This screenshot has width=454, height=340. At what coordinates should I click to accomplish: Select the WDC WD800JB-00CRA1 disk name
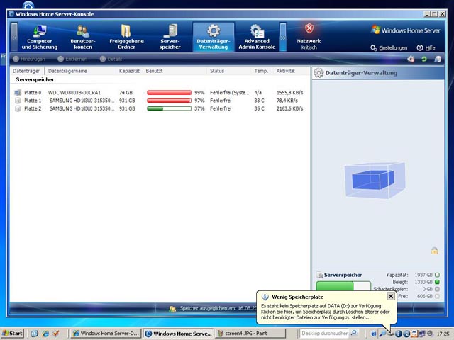click(74, 93)
